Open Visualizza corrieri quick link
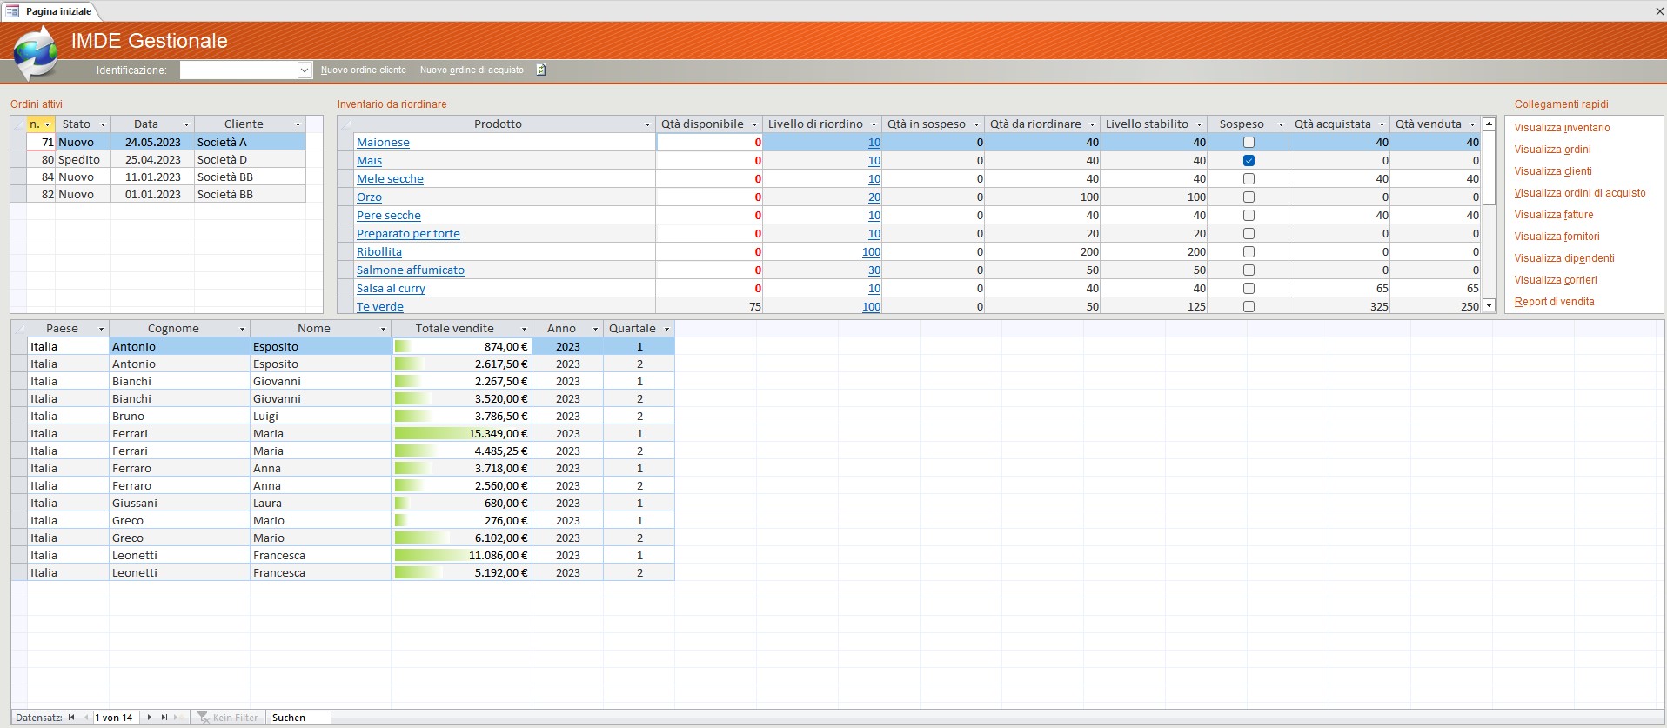This screenshot has height=728, width=1667. (x=1556, y=280)
